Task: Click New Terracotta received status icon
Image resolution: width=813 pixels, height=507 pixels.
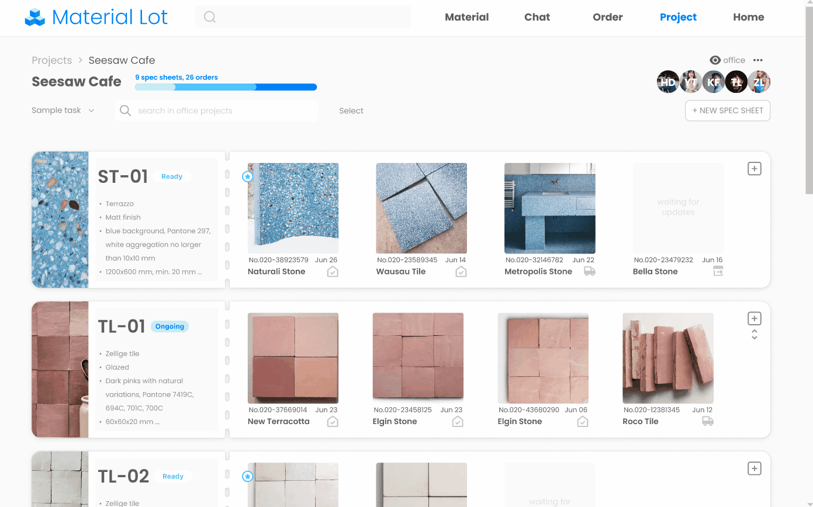Action: [x=333, y=422]
